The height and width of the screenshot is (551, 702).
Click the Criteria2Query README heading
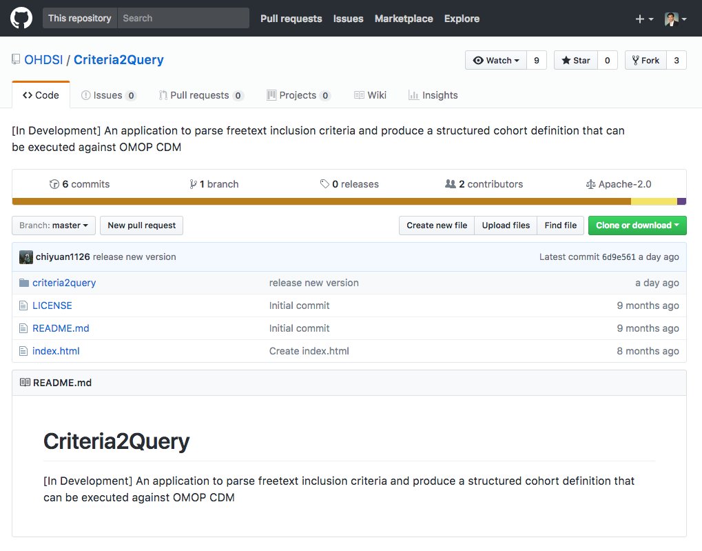coord(116,441)
